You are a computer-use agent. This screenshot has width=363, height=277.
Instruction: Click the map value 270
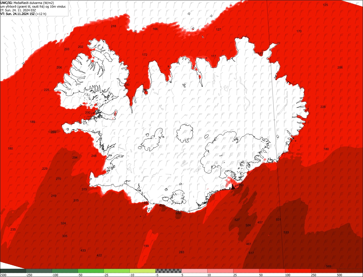(x=58, y=179)
